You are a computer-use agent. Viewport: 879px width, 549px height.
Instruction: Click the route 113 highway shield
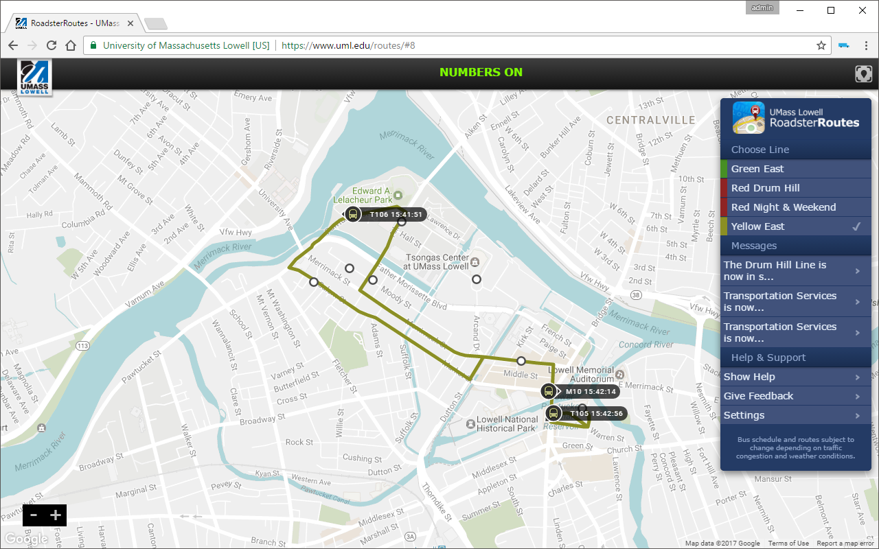[83, 346]
